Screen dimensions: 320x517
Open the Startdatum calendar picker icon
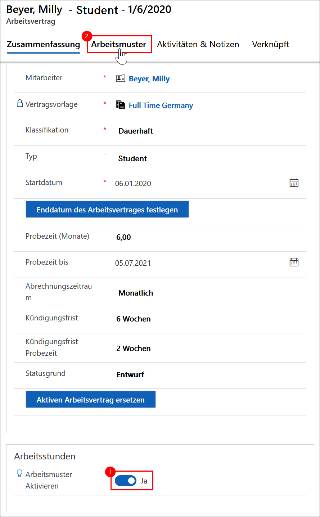(x=294, y=183)
